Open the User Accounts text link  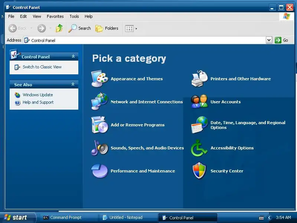click(x=226, y=102)
